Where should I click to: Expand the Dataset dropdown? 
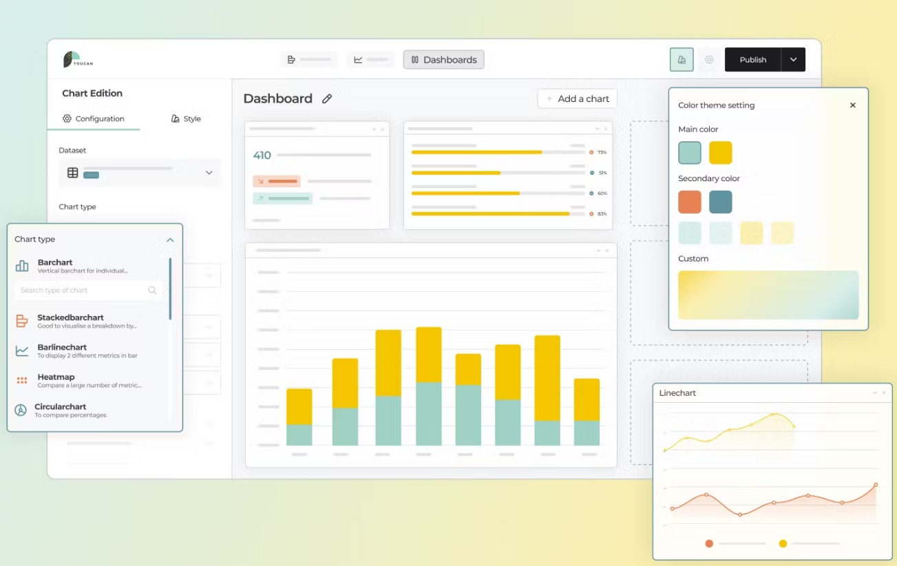point(209,173)
